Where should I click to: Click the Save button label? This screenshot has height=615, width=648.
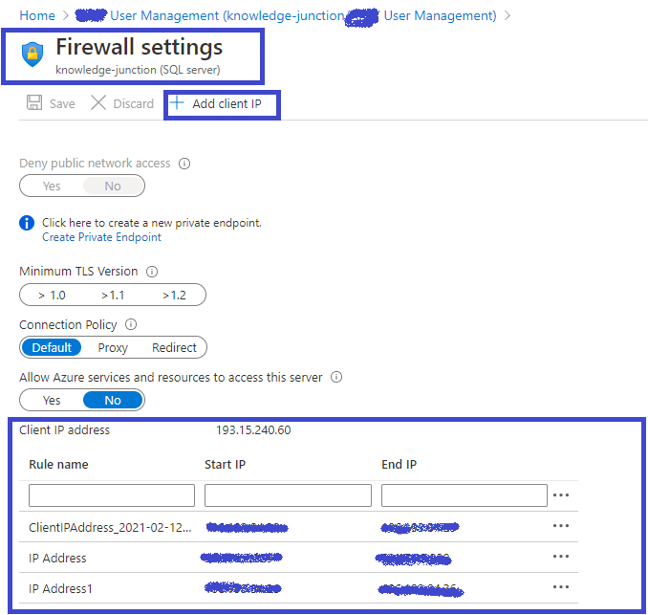[62, 104]
